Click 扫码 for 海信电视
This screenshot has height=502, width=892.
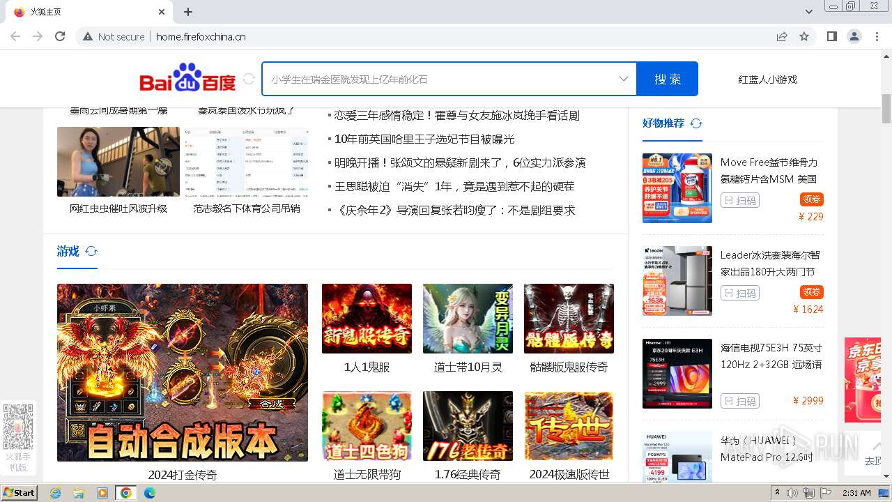click(739, 402)
